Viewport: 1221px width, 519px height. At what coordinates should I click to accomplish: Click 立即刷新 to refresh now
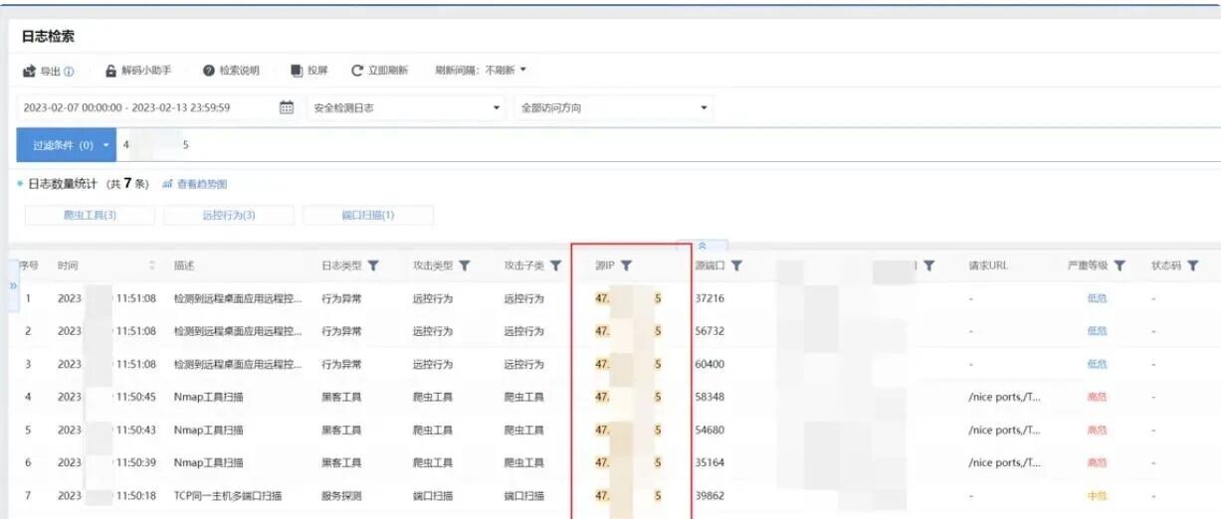coord(379,71)
